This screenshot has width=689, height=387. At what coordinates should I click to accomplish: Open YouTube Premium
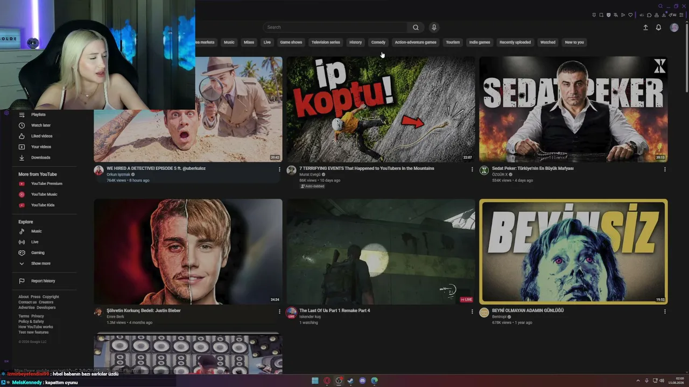(x=45, y=184)
